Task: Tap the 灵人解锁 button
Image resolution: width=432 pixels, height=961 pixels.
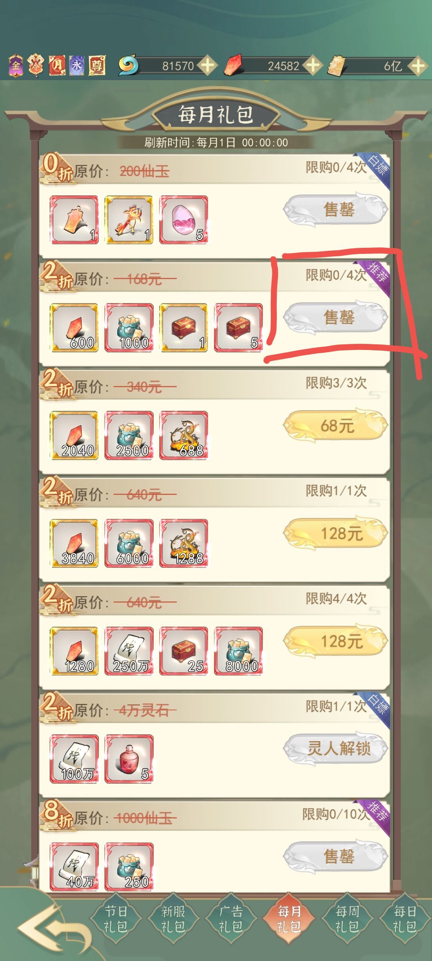Action: 336,749
